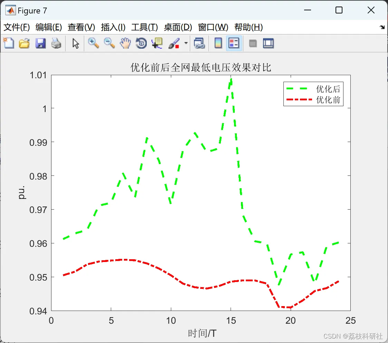Click the green dashed 优化后 curve peak
The height and width of the screenshot is (343, 388).
(x=231, y=80)
